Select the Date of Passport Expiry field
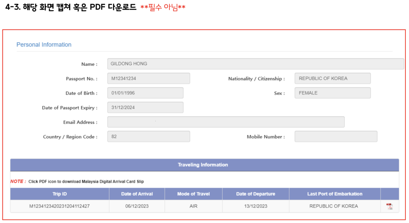The image size is (409, 223). click(x=145, y=108)
